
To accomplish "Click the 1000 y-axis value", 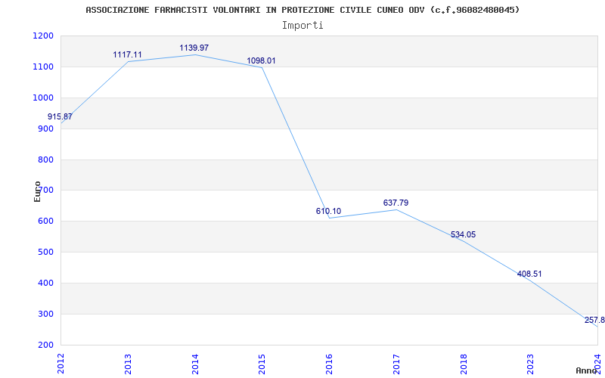I will [x=43, y=98].
